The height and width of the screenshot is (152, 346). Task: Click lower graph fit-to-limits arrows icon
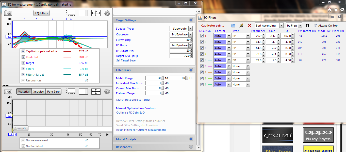coord(96,91)
